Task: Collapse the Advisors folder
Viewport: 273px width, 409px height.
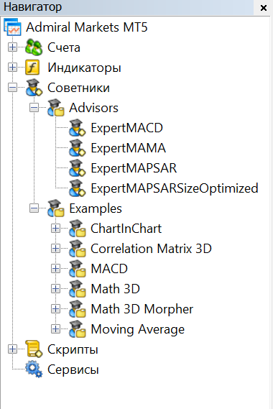Action: 34,108
